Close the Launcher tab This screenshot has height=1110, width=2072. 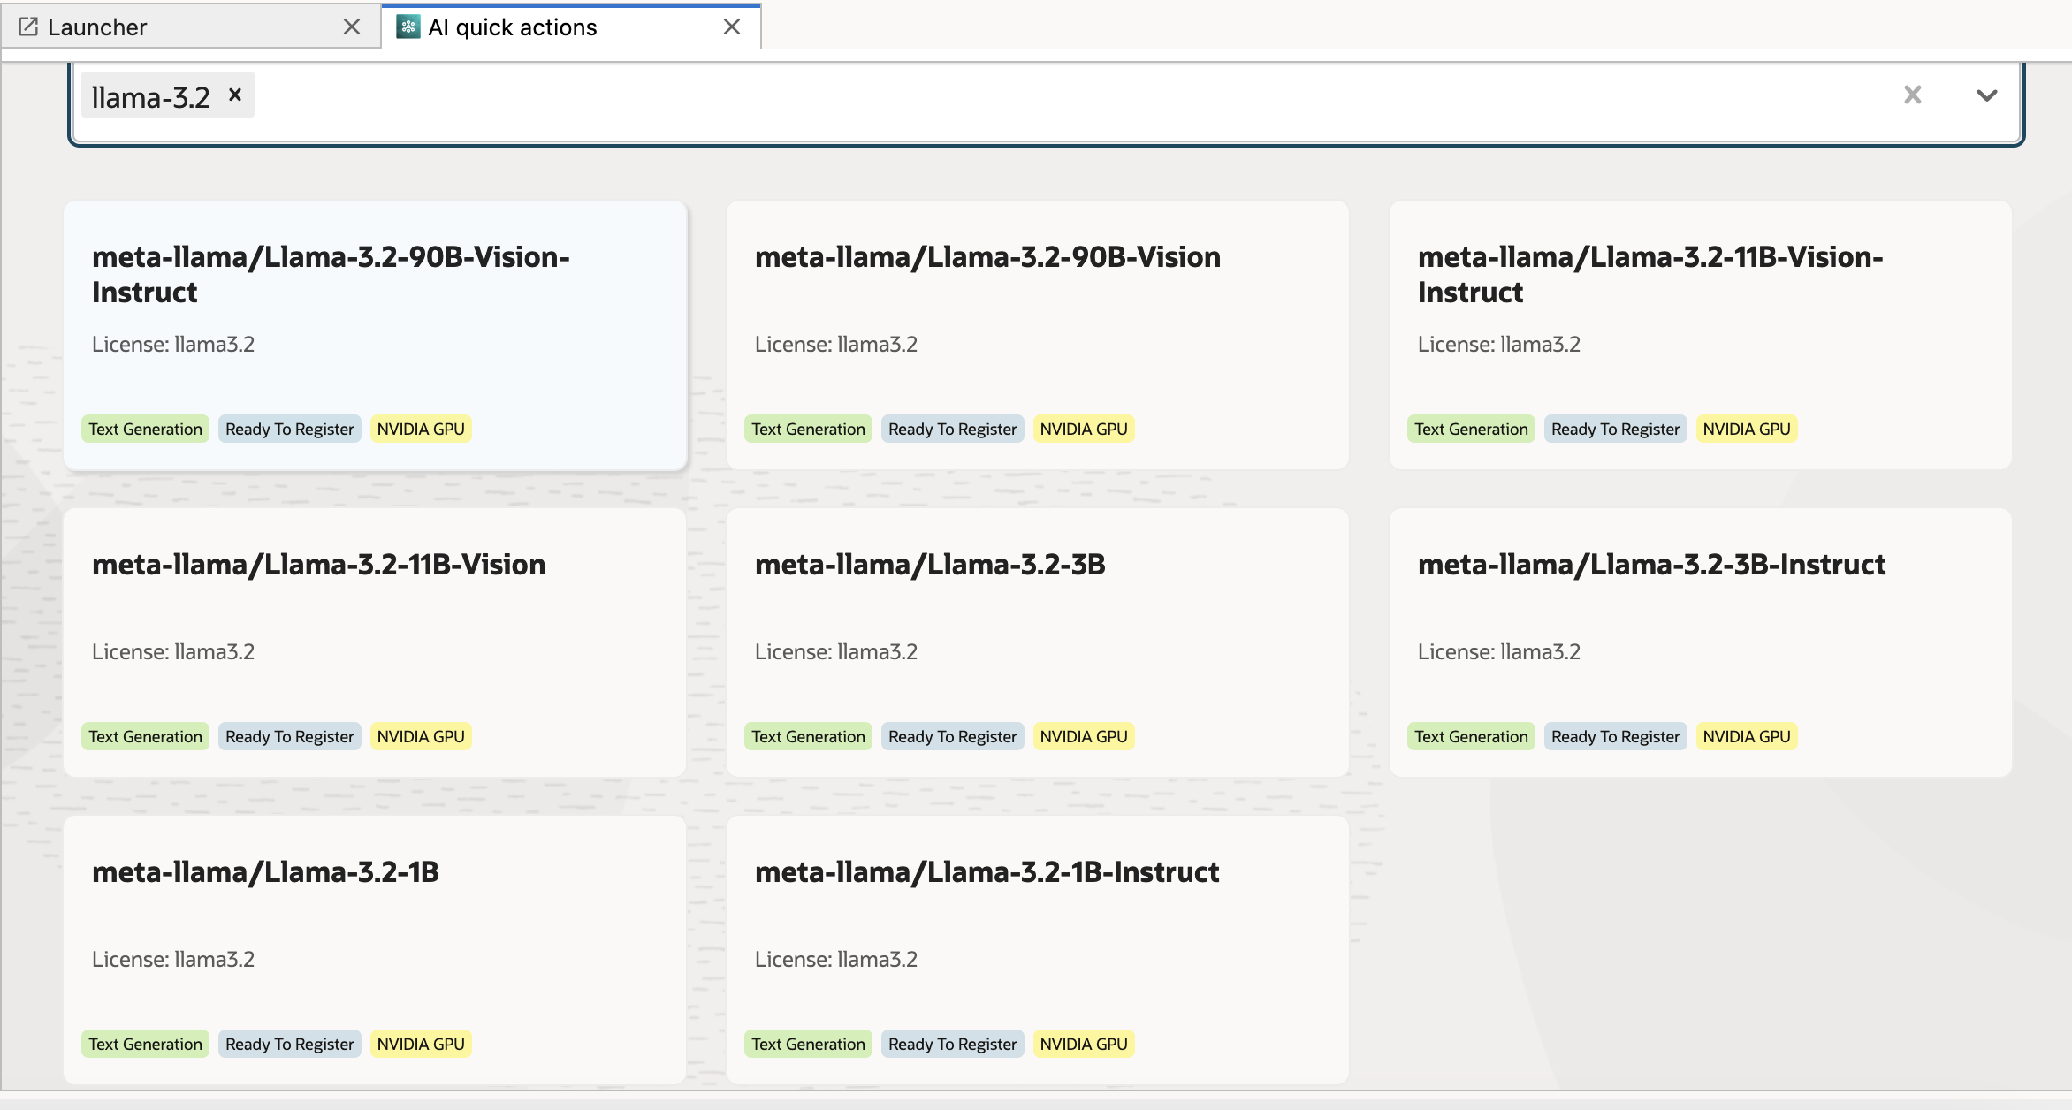pyautogui.click(x=352, y=27)
